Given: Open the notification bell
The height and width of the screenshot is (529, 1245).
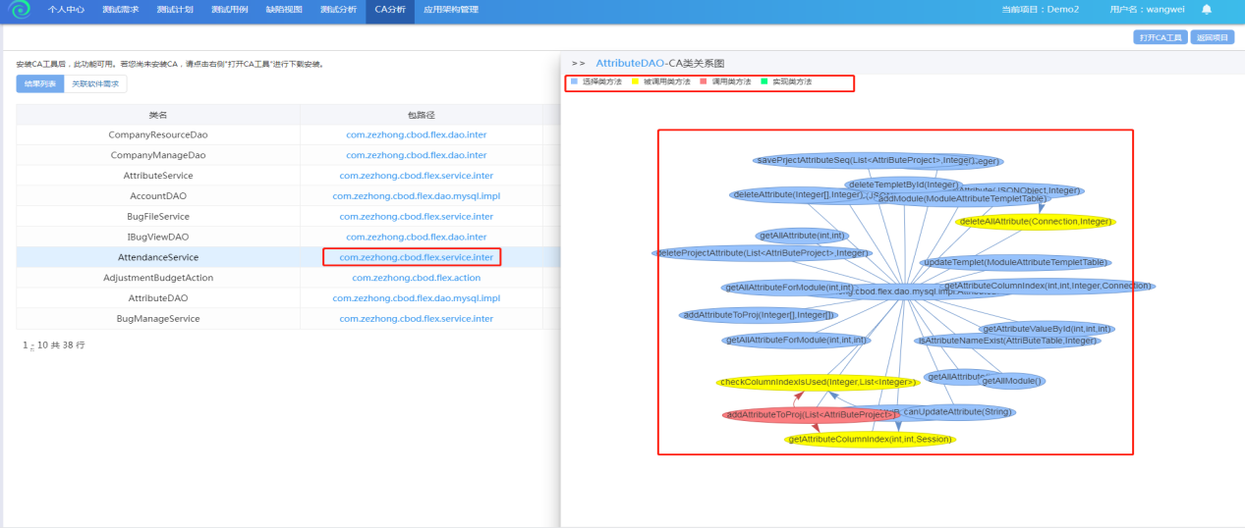Looking at the screenshot, I should click(1206, 10).
